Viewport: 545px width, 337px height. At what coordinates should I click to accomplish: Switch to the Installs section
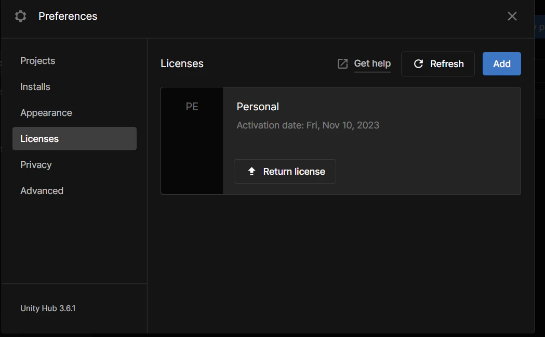(x=35, y=87)
